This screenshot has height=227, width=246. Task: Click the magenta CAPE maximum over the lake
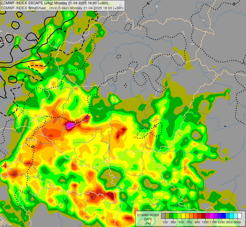coord(69,125)
